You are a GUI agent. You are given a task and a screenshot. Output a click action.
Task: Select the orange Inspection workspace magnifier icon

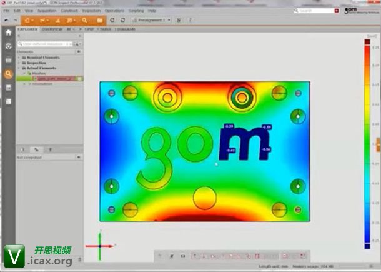(9, 74)
